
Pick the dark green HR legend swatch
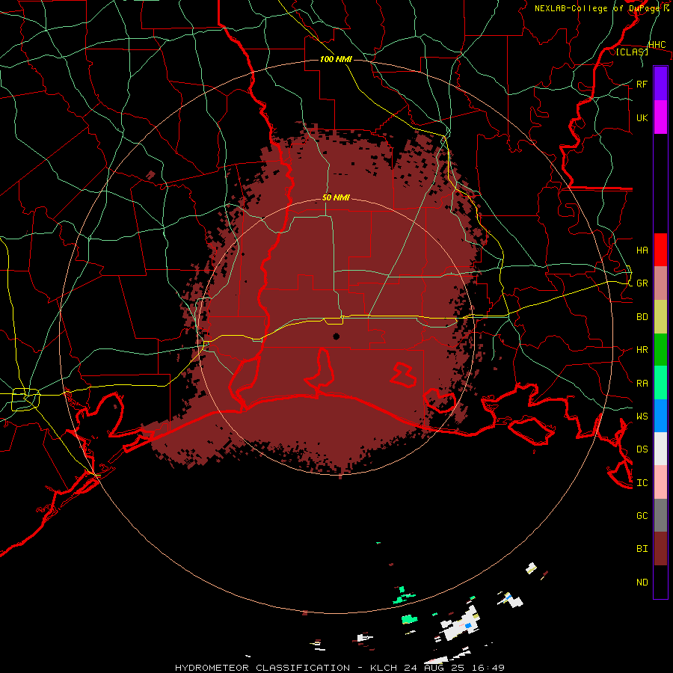point(660,350)
